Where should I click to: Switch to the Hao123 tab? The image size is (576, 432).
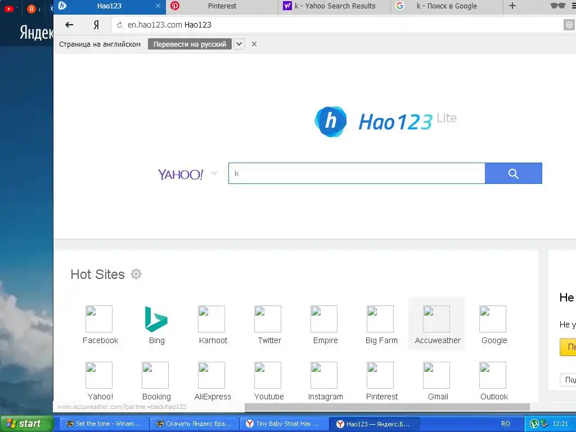pos(109,6)
